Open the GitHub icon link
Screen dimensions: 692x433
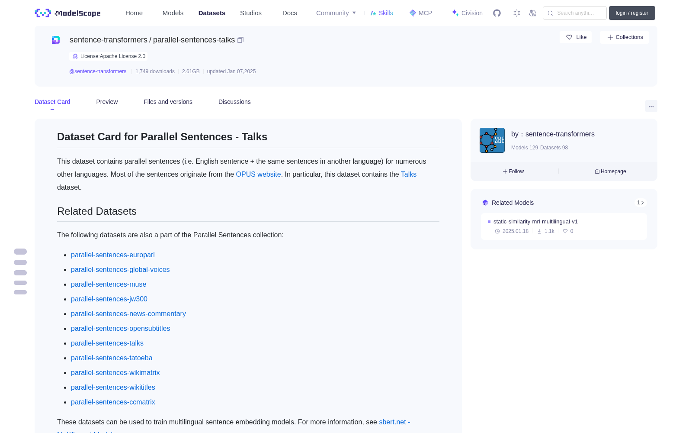tap(497, 13)
